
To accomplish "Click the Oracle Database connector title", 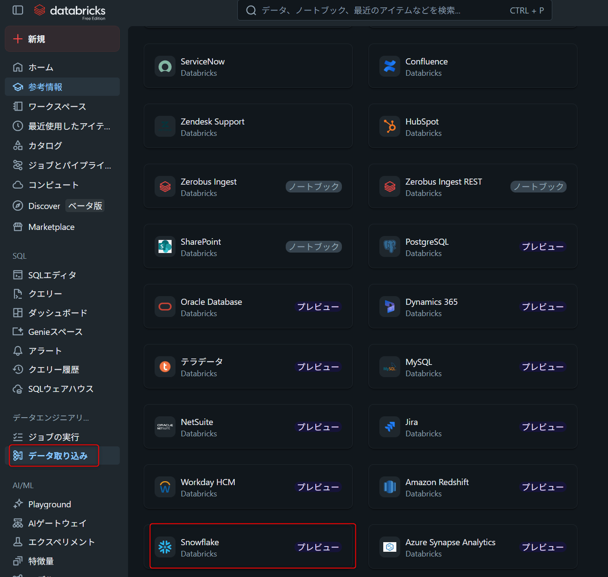I will point(211,302).
